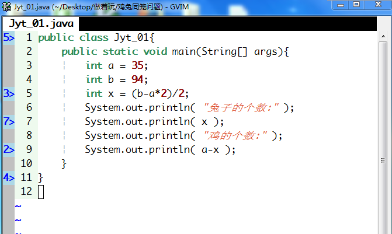This screenshot has width=392, height=234.
Task: Close the GVIM window
Action: tap(378, 5)
